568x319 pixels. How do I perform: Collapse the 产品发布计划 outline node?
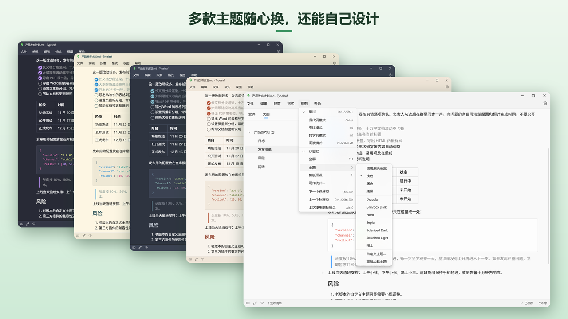coord(249,132)
